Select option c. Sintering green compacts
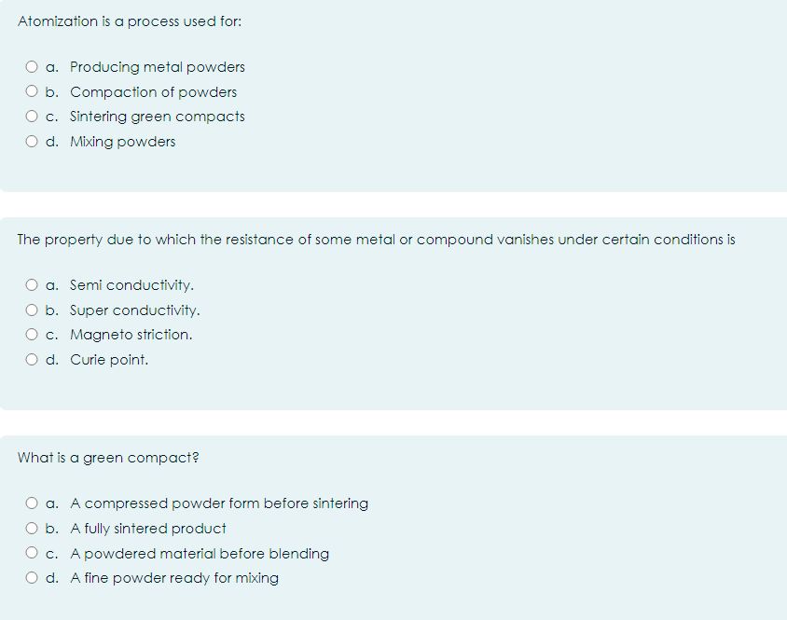787x620 pixels. pyautogui.click(x=32, y=116)
